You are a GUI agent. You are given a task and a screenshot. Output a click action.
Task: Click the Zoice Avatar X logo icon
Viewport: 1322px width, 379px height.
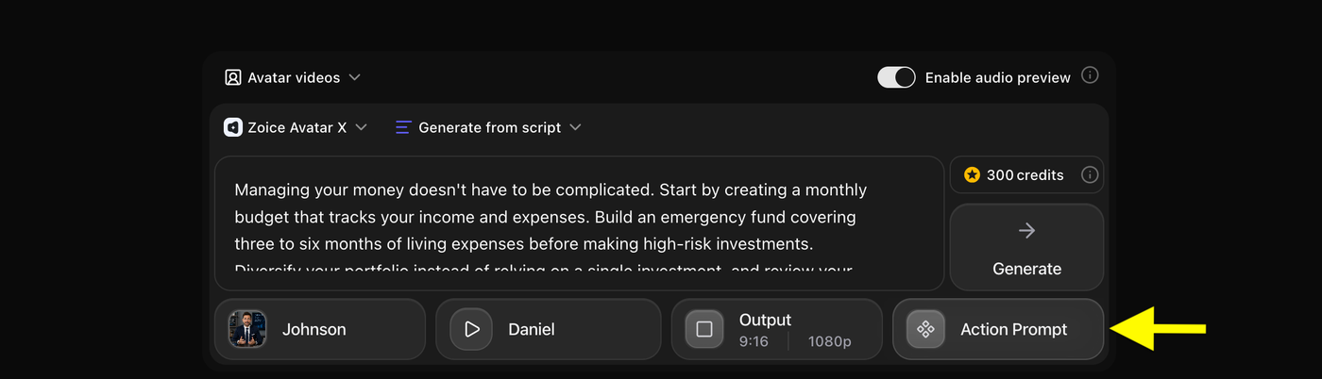click(232, 127)
